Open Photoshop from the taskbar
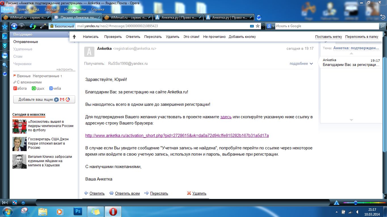This screenshot has width=387, height=217. tap(77, 211)
